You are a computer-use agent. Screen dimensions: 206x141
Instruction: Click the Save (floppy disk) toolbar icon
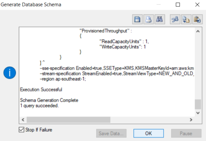137,19
